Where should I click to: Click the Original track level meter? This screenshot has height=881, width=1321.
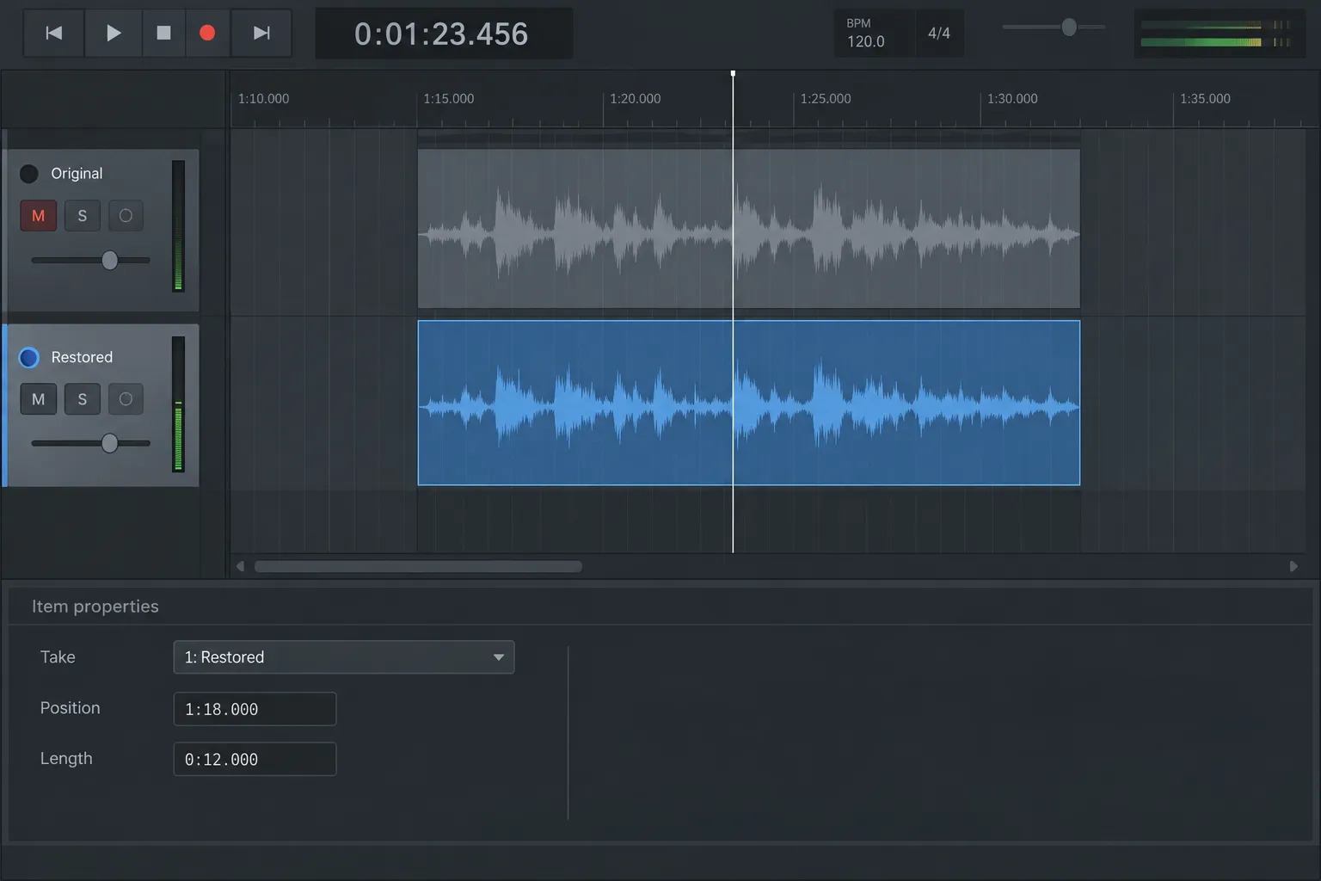coord(178,226)
